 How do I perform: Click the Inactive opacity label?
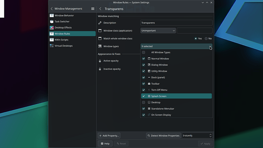point(112,69)
